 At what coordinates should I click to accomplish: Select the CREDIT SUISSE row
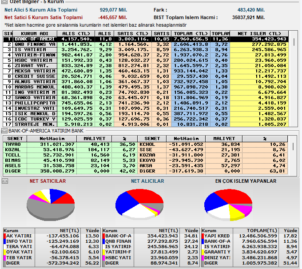[146, 76]
